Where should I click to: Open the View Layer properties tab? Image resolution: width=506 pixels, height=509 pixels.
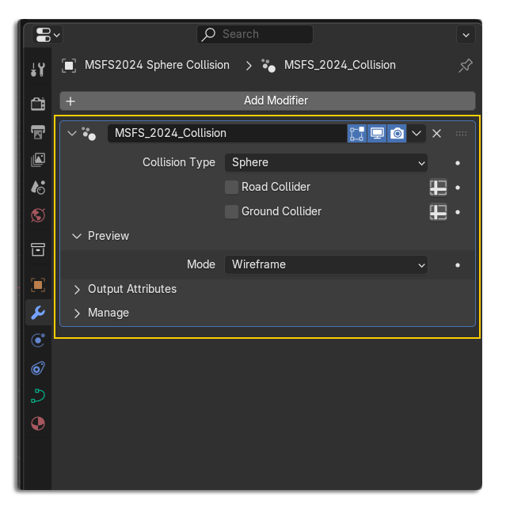(38, 160)
